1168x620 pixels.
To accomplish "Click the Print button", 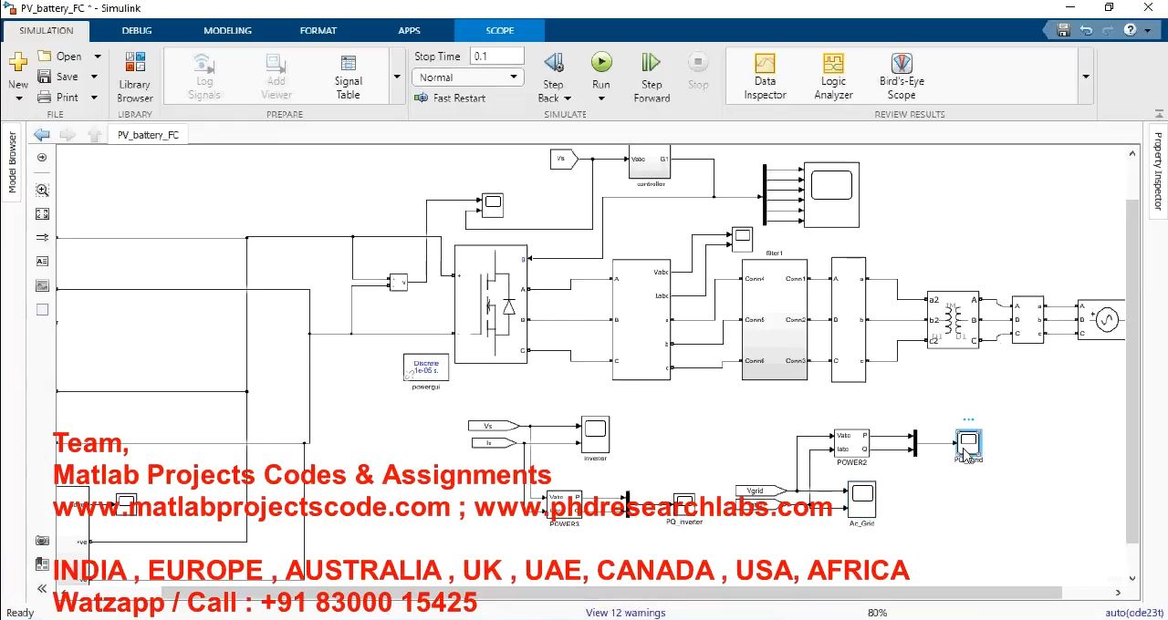I will click(x=58, y=97).
